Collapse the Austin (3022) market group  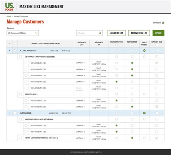(9, 113)
